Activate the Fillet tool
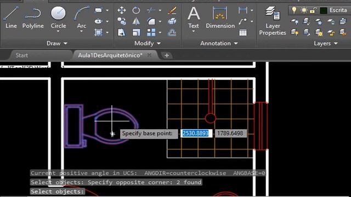Image resolution: width=351 pixels, height=197 pixels. click(151, 21)
